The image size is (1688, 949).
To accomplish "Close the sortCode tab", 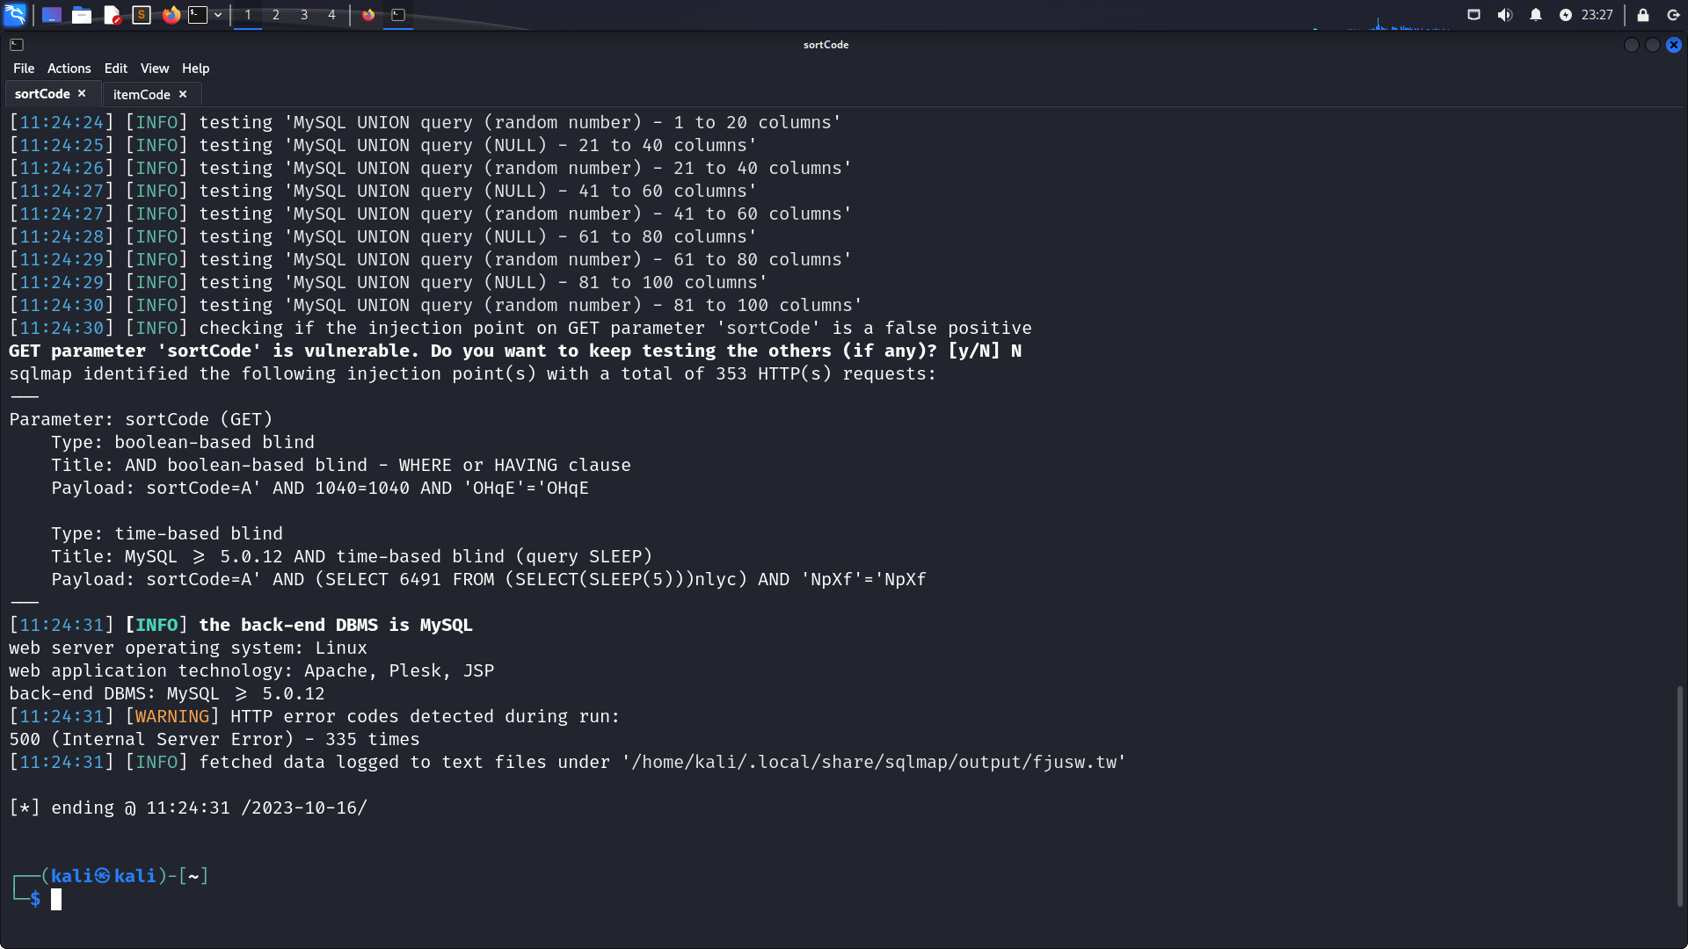I will (x=82, y=94).
